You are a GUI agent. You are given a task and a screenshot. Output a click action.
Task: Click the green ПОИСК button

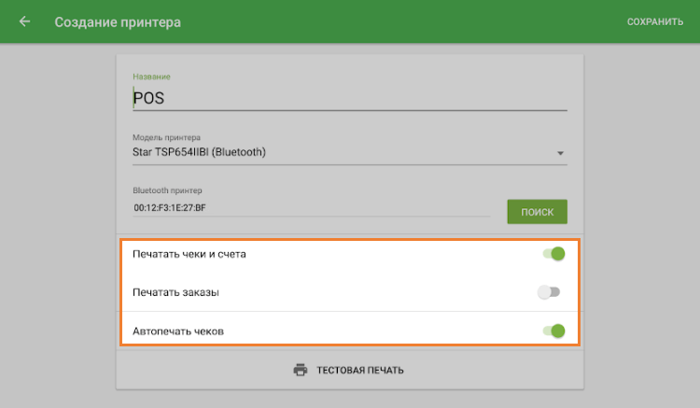click(x=537, y=212)
